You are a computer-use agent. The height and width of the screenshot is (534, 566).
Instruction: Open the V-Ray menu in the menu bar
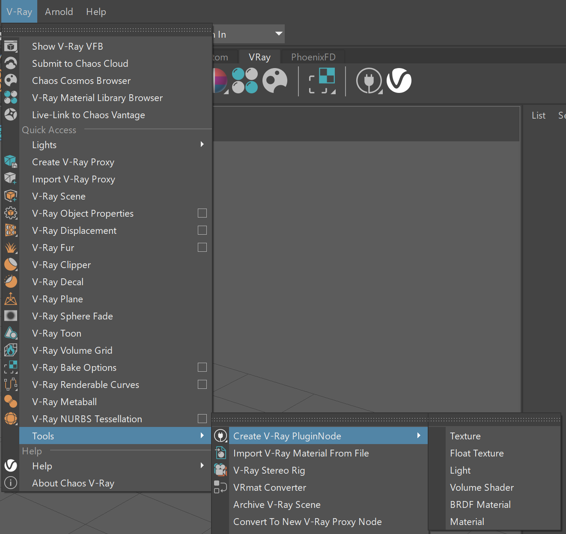coord(19,12)
